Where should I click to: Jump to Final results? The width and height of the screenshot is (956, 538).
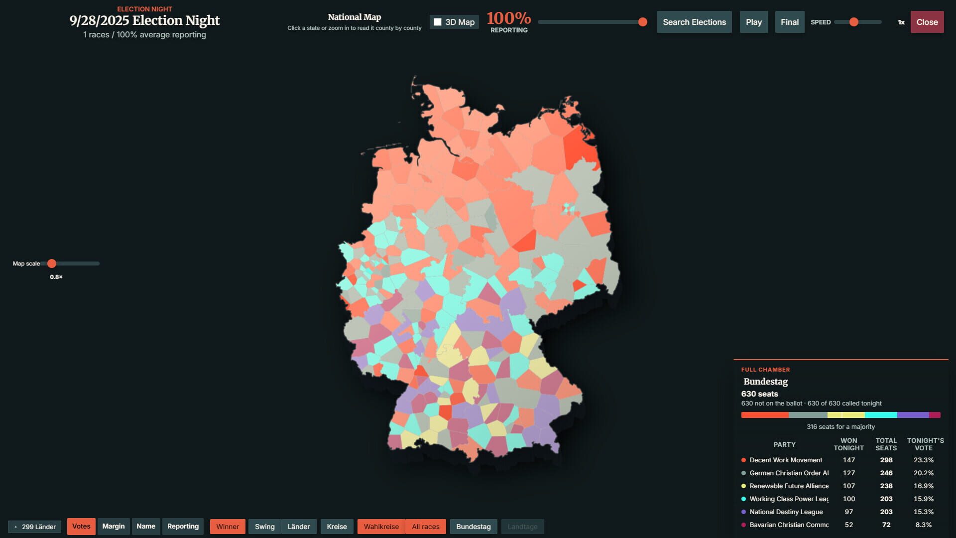[x=790, y=22]
